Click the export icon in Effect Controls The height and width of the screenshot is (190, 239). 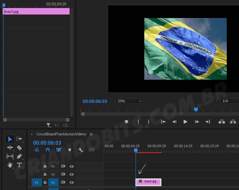[x=65, y=125]
